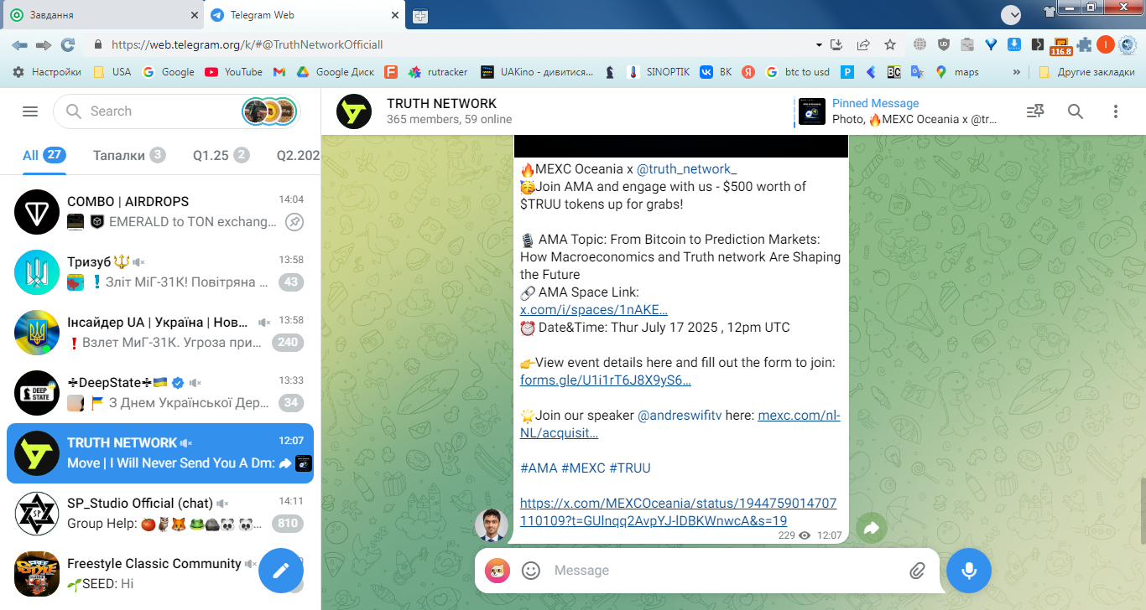1146x610 pixels.
Task: Search within this chat using magnifier icon
Action: click(x=1076, y=111)
